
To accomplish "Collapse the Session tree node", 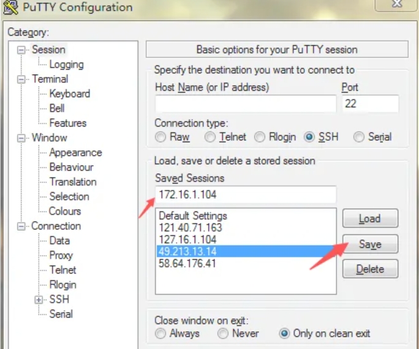I will coord(21,50).
